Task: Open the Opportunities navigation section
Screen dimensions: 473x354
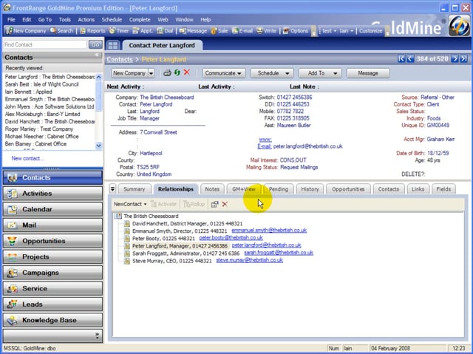Action: coord(52,241)
